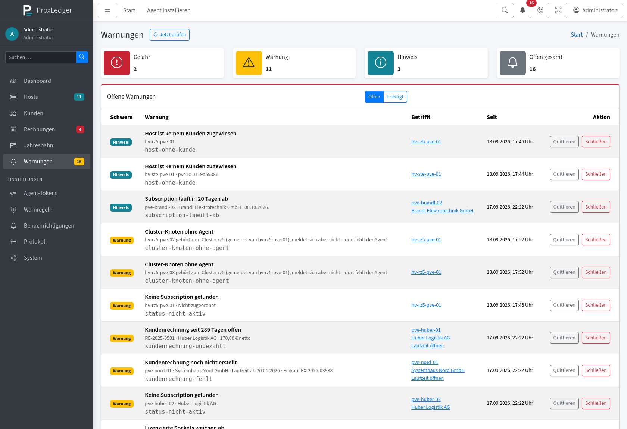The image size is (627, 429).
Task: Quittieren the subscription-laeuft-ab warning
Action: pos(564,207)
